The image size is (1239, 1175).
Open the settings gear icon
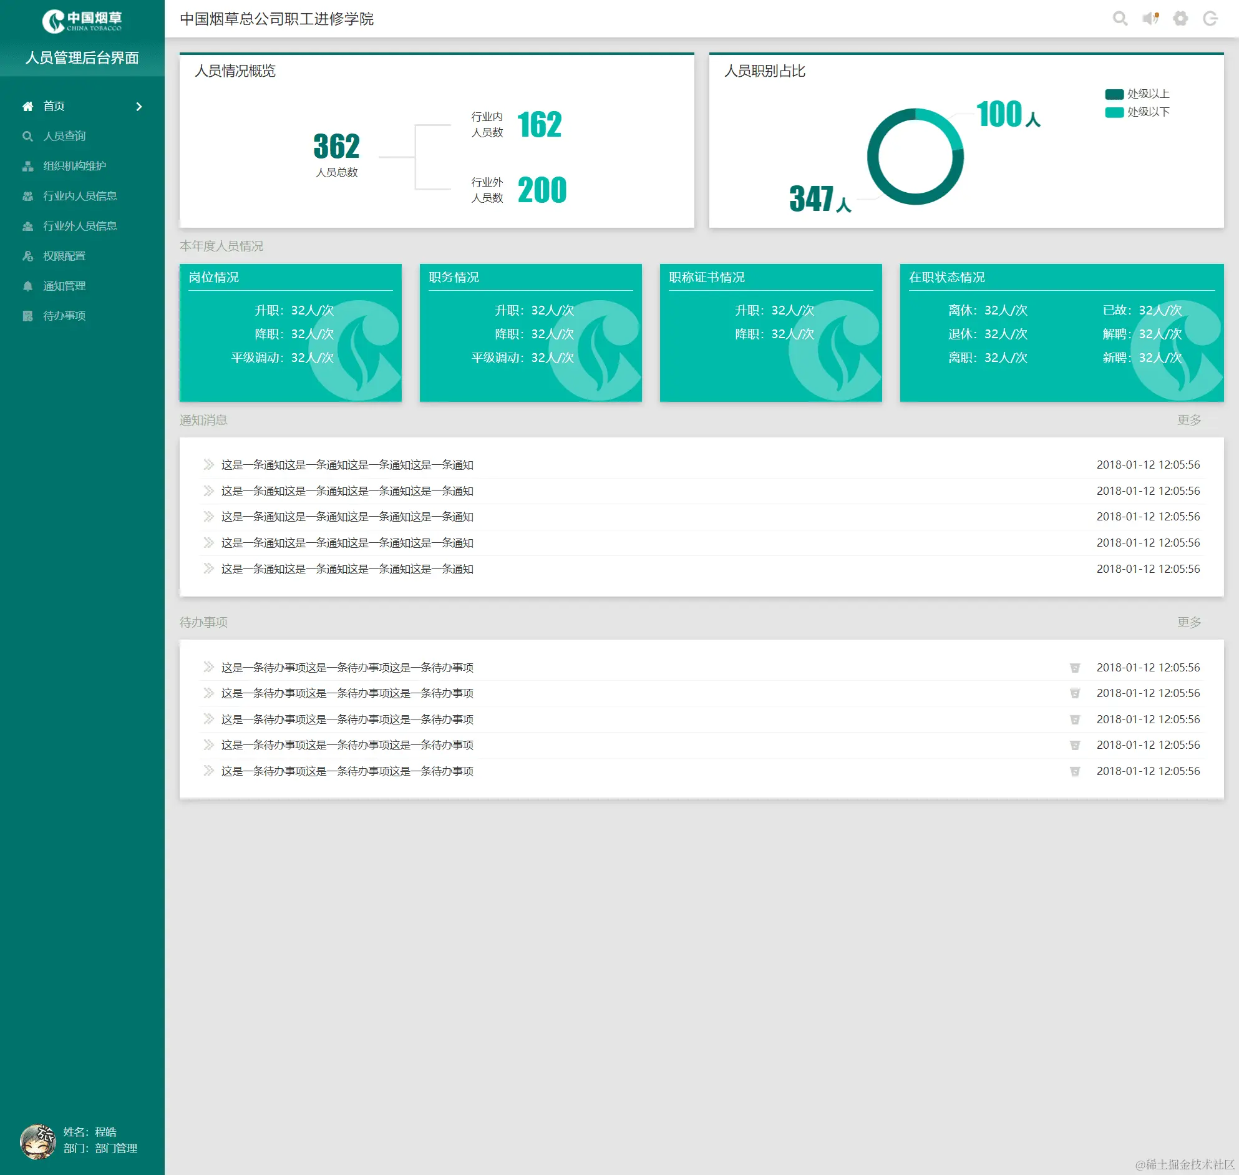pos(1180,19)
